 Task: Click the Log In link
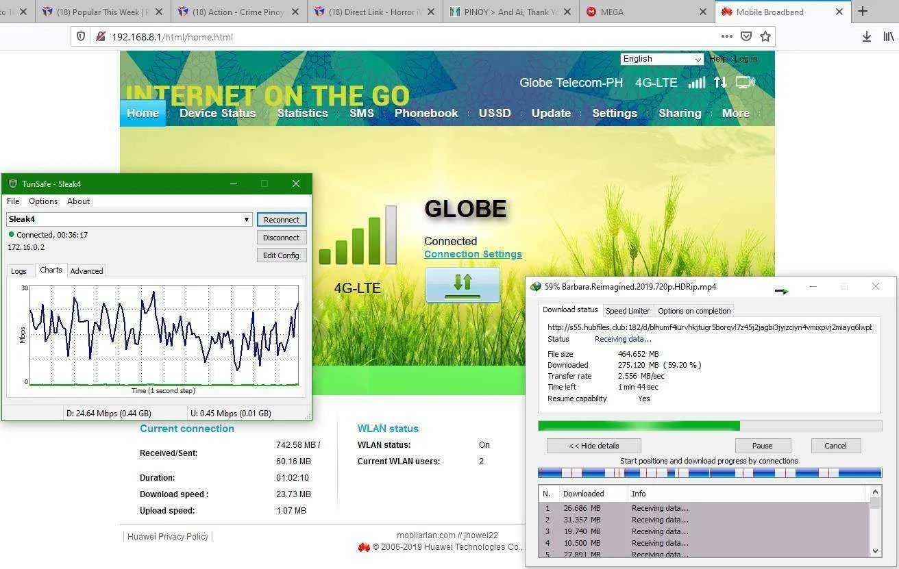[746, 59]
